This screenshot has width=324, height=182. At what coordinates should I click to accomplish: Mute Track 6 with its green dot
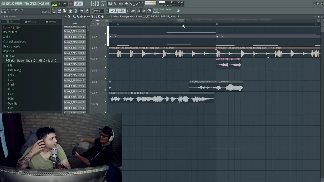[x=106, y=67]
